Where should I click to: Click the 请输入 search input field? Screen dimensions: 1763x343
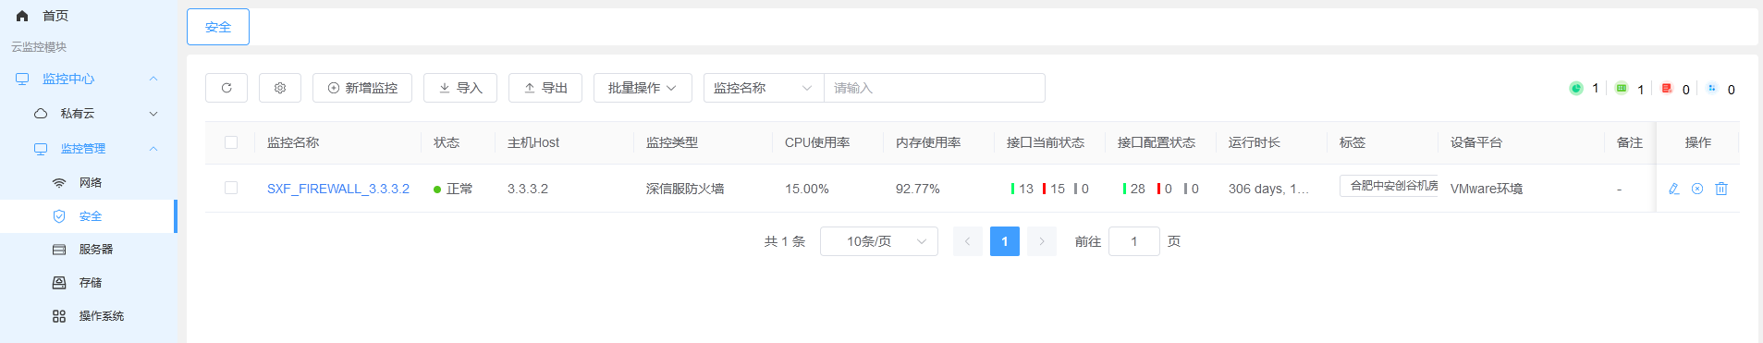click(935, 88)
